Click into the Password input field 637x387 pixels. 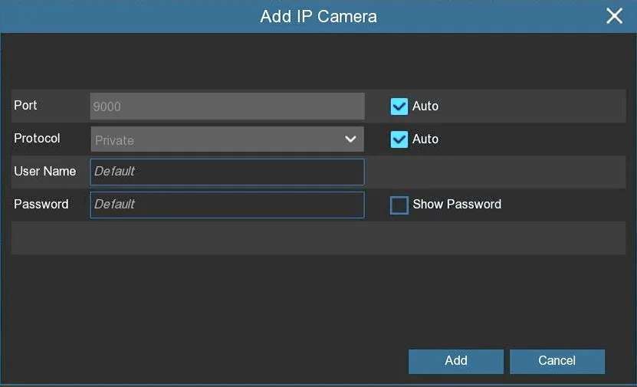point(227,205)
